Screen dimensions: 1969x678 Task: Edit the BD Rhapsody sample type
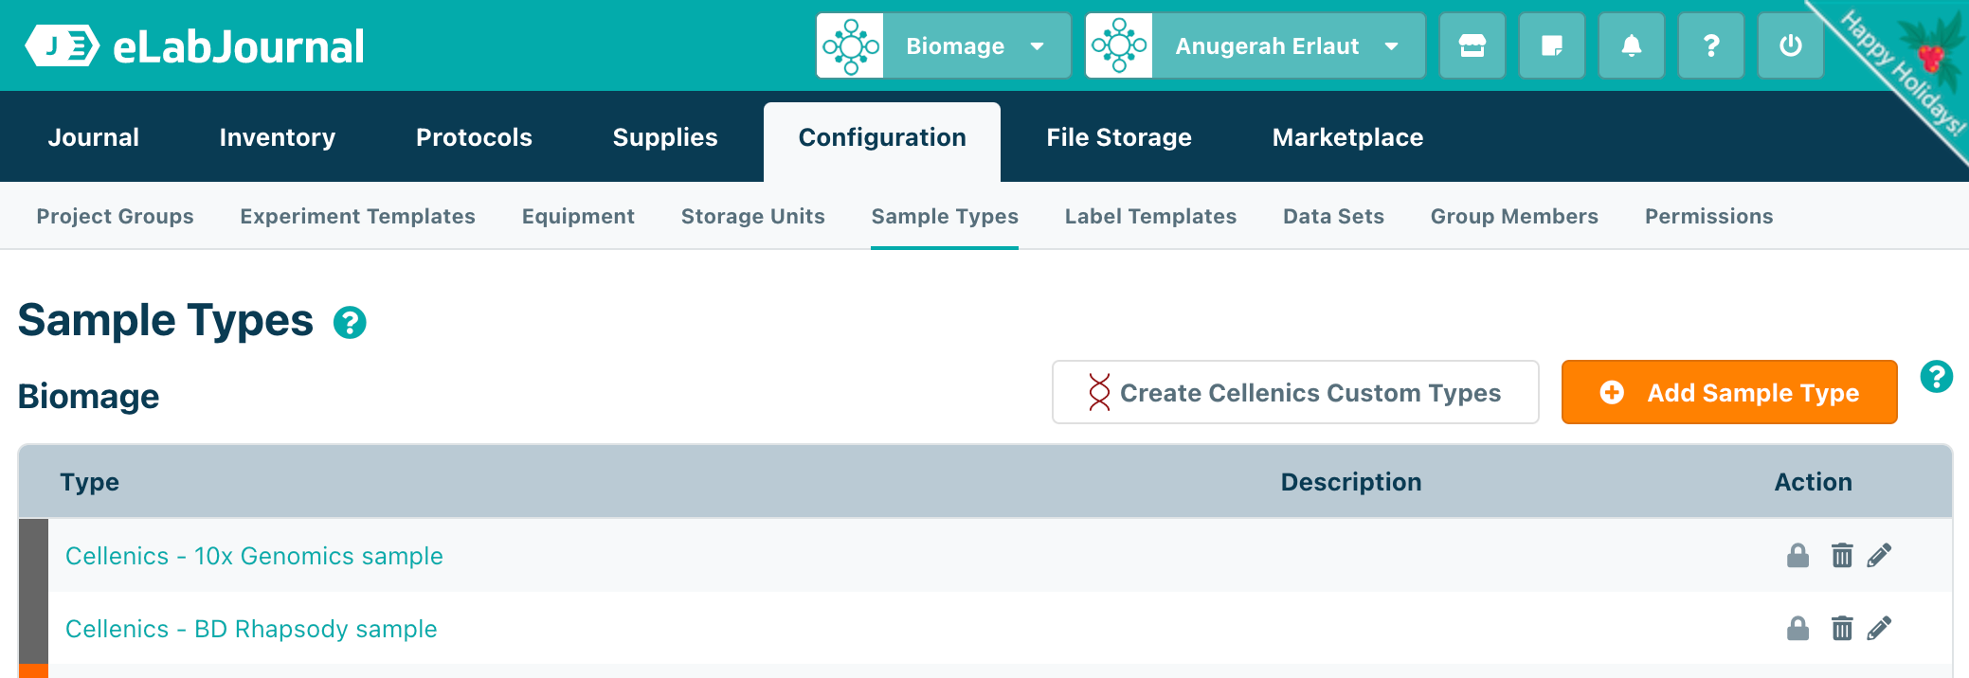1879,628
